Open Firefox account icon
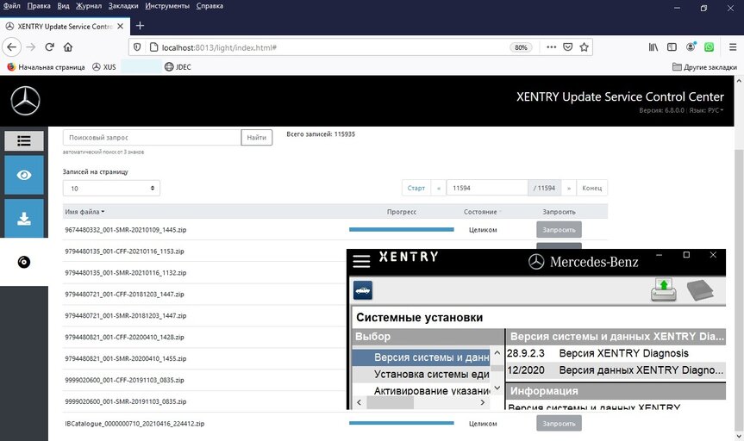 (691, 47)
